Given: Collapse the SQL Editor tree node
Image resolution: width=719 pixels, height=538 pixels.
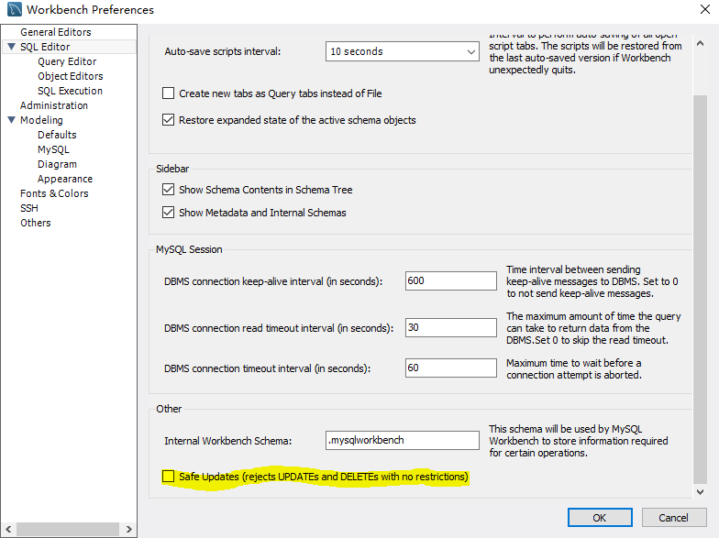Looking at the screenshot, I should click(x=11, y=47).
